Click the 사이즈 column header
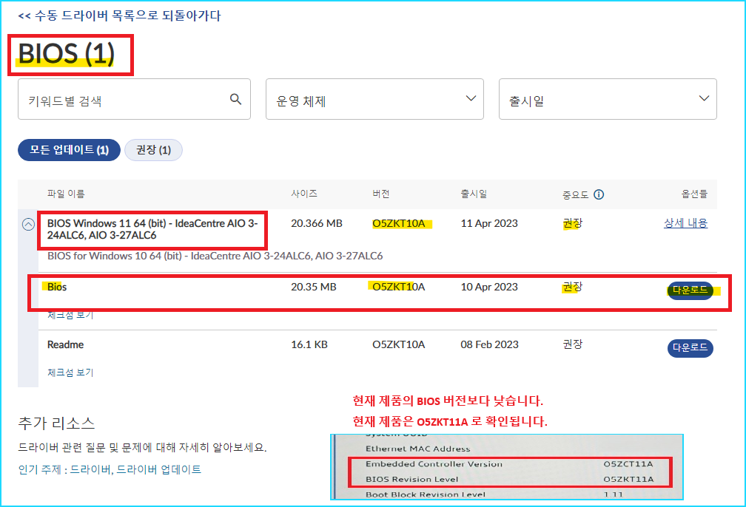This screenshot has width=746, height=507. (x=304, y=194)
